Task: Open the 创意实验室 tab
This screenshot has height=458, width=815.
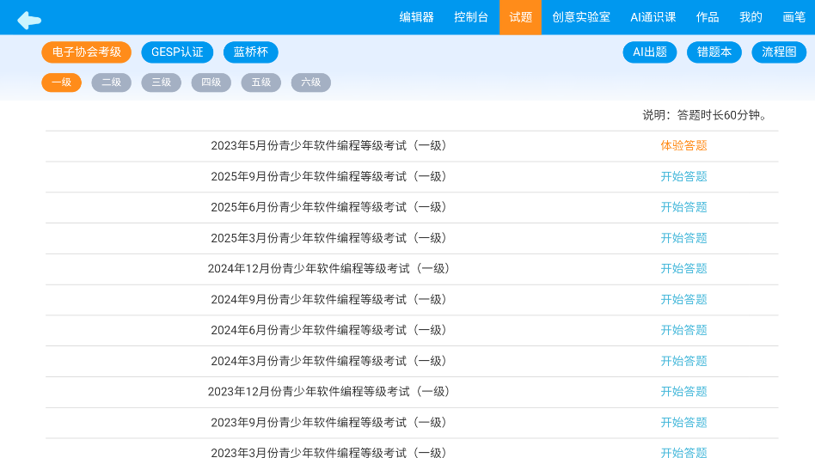Action: (x=581, y=17)
